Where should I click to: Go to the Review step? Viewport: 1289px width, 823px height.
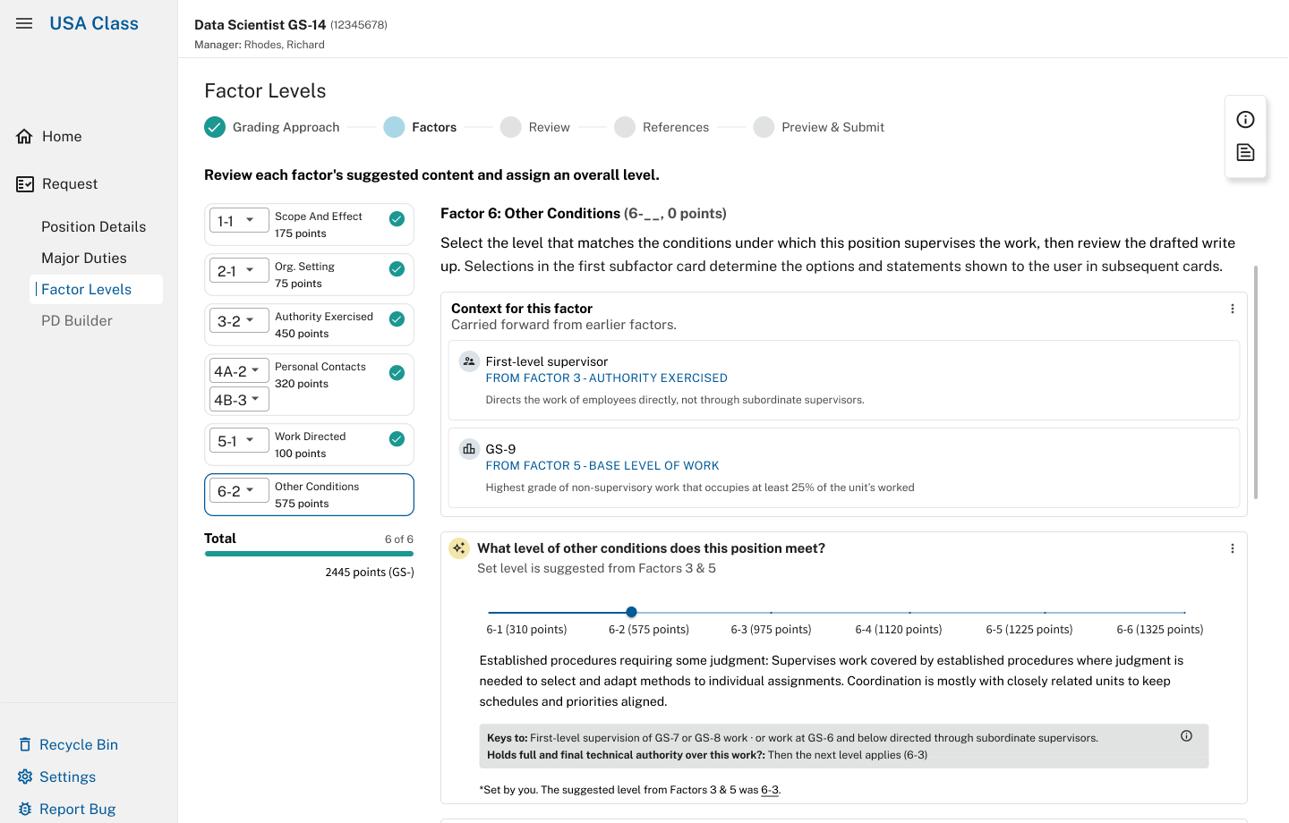(x=535, y=127)
